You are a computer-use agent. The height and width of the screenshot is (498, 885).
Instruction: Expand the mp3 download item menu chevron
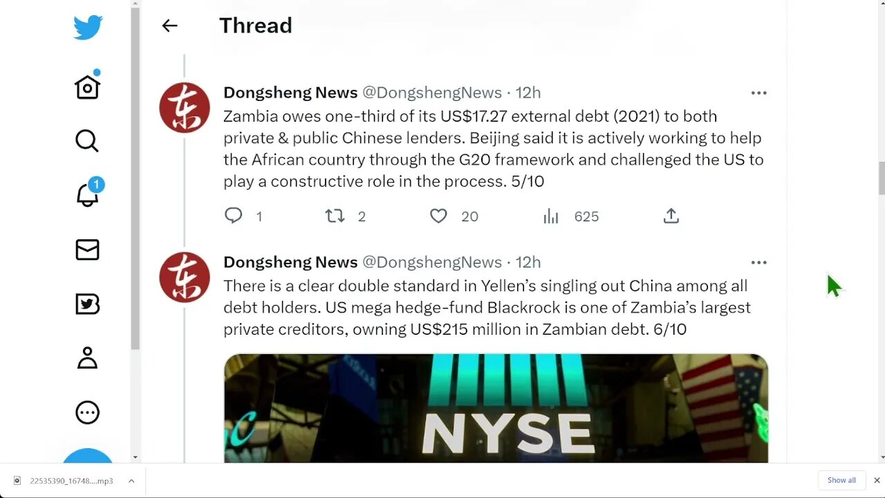tap(131, 481)
